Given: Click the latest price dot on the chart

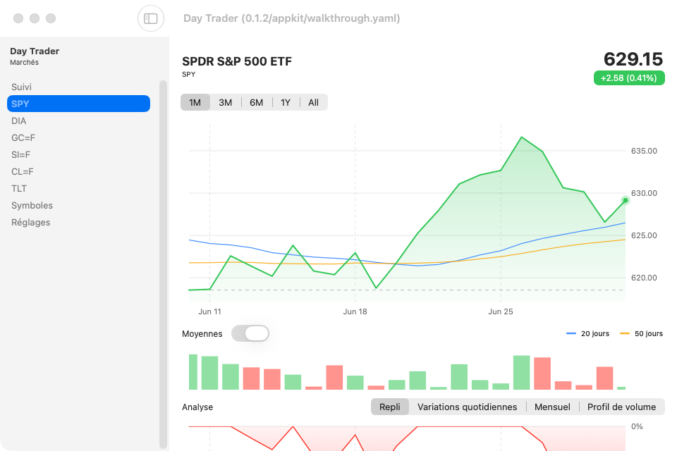Looking at the screenshot, I should [626, 200].
